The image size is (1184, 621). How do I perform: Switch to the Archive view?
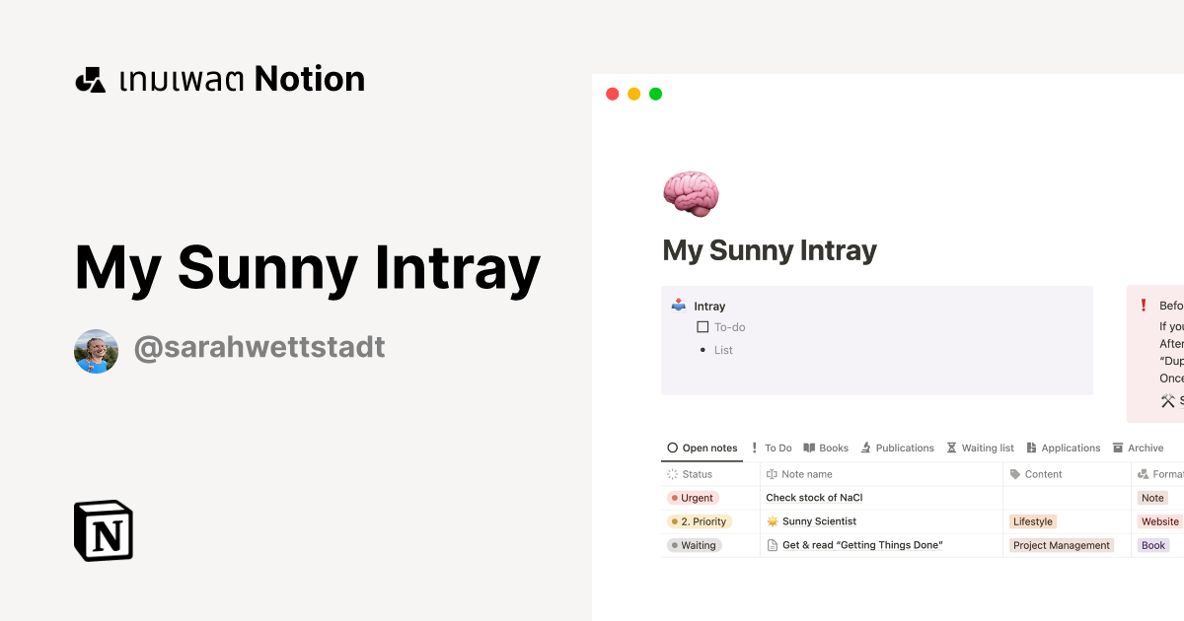click(1140, 448)
